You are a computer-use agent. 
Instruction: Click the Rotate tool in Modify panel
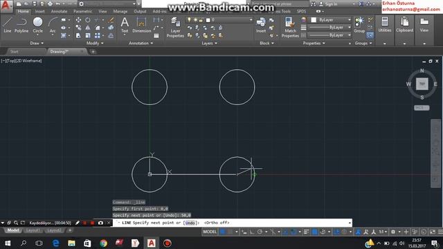click(88, 20)
